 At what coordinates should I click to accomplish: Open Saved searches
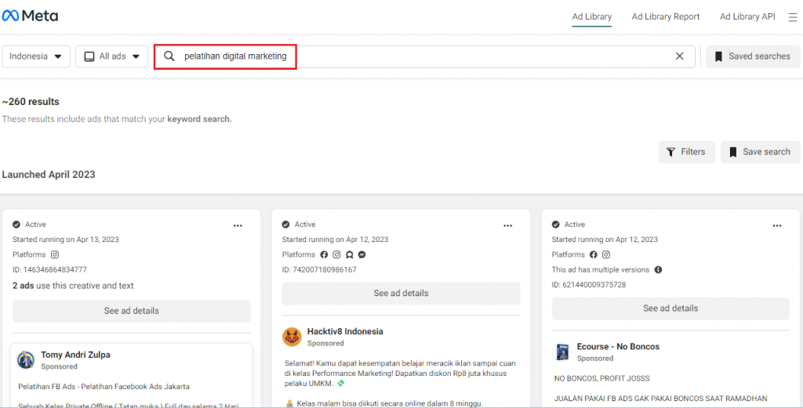click(753, 56)
